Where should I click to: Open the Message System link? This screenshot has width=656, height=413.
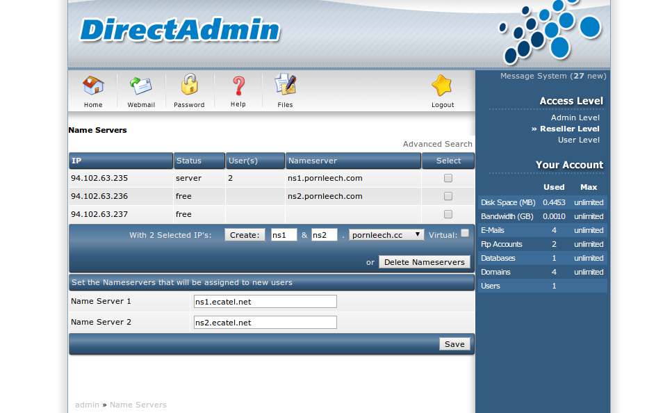click(553, 76)
